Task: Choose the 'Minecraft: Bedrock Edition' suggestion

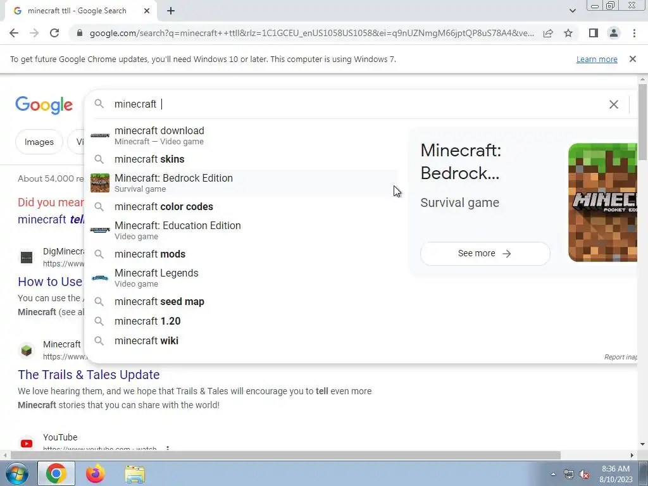Action: (x=242, y=183)
